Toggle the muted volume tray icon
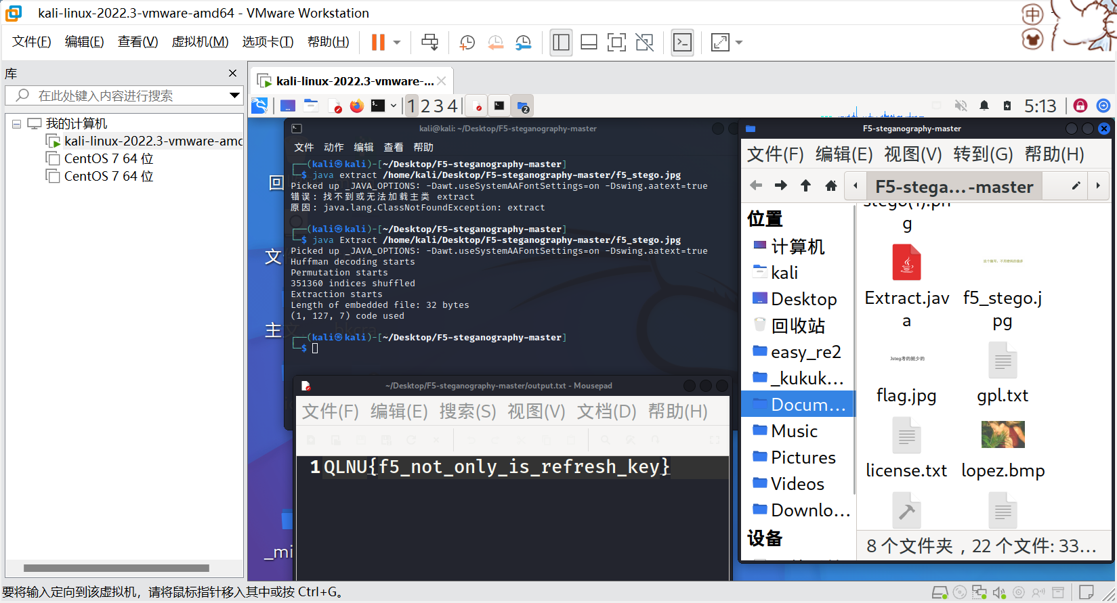Image resolution: width=1117 pixels, height=603 pixels. click(961, 106)
